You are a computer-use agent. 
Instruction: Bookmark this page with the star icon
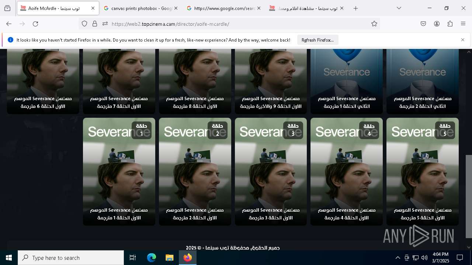374,24
